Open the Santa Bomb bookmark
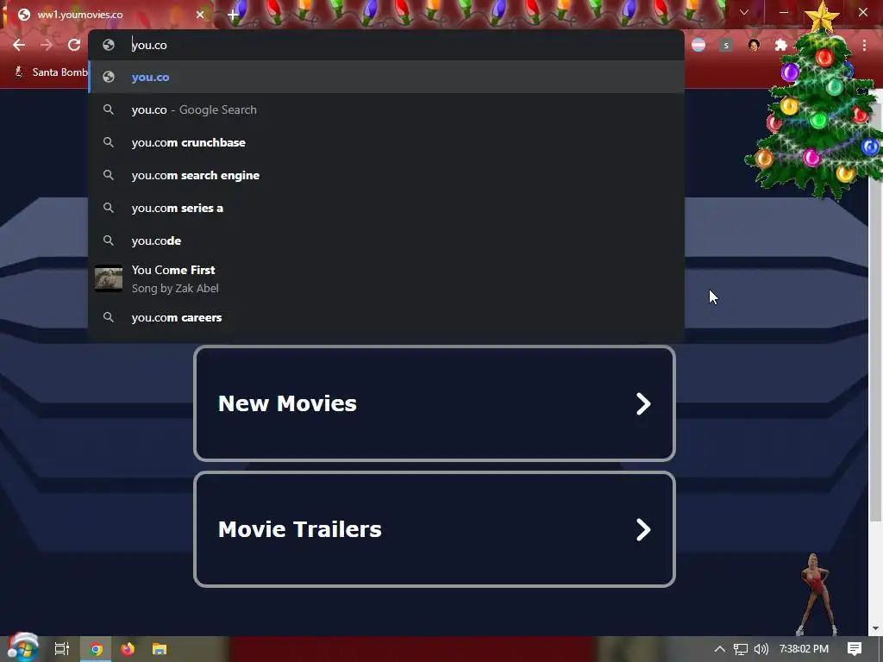The width and height of the screenshot is (883, 662). [x=51, y=72]
